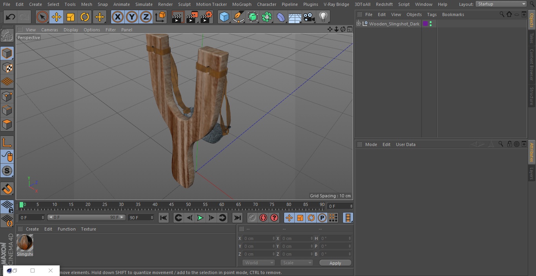Open Edit Render Settings
536x276 pixels.
pos(206,17)
